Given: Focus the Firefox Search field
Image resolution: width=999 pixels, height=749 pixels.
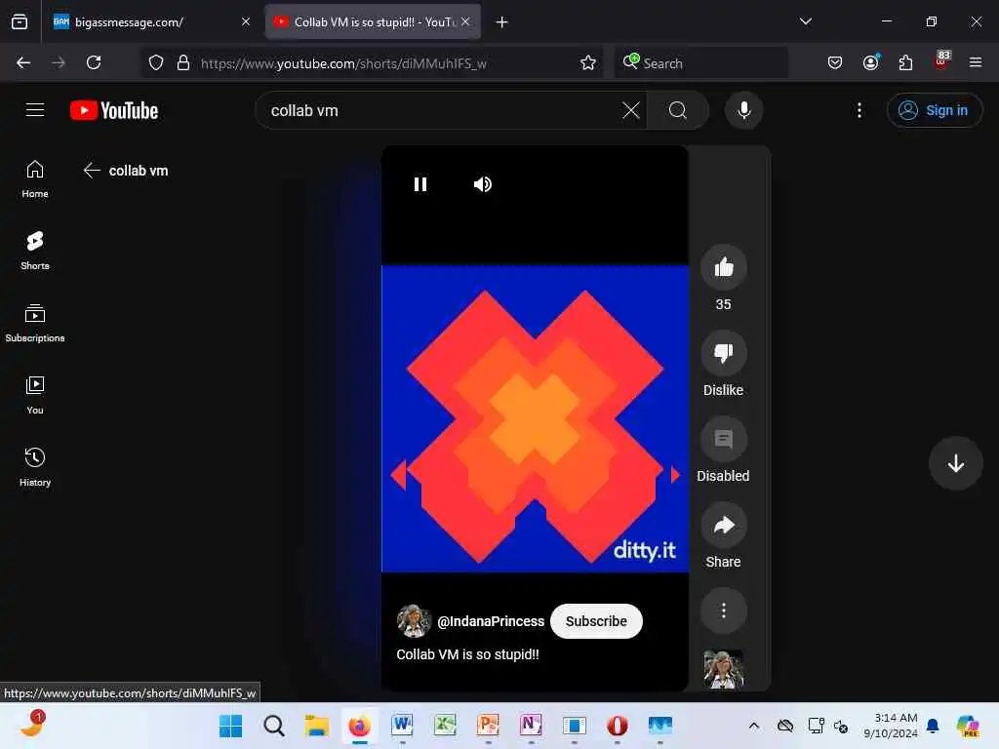Looking at the screenshot, I should 700,62.
